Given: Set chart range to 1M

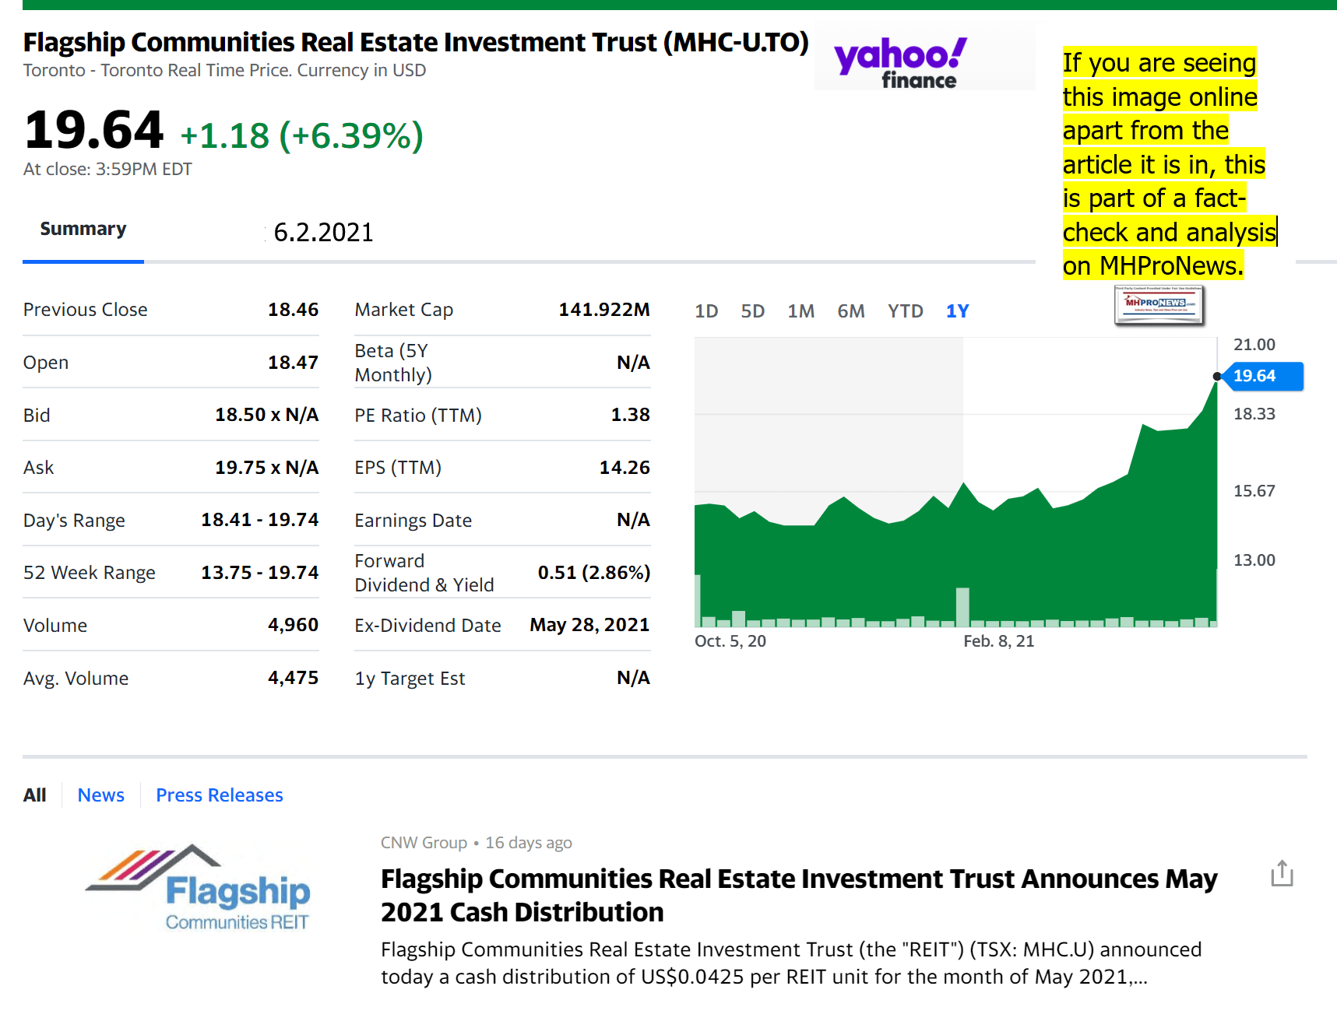Looking at the screenshot, I should (800, 311).
